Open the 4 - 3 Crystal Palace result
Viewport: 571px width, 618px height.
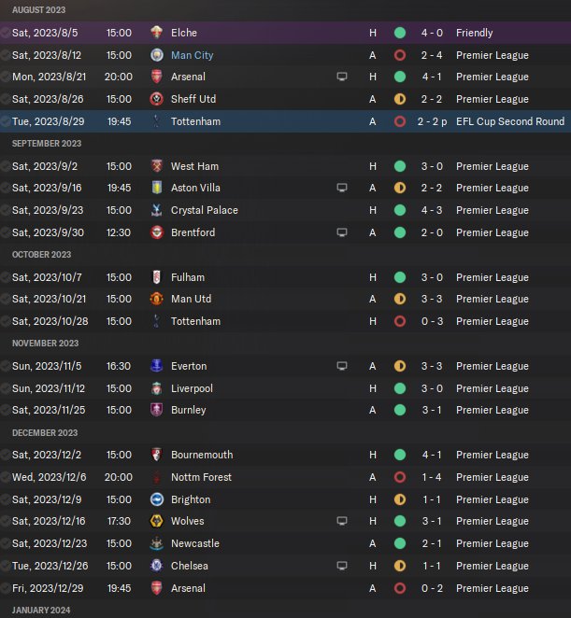point(431,210)
